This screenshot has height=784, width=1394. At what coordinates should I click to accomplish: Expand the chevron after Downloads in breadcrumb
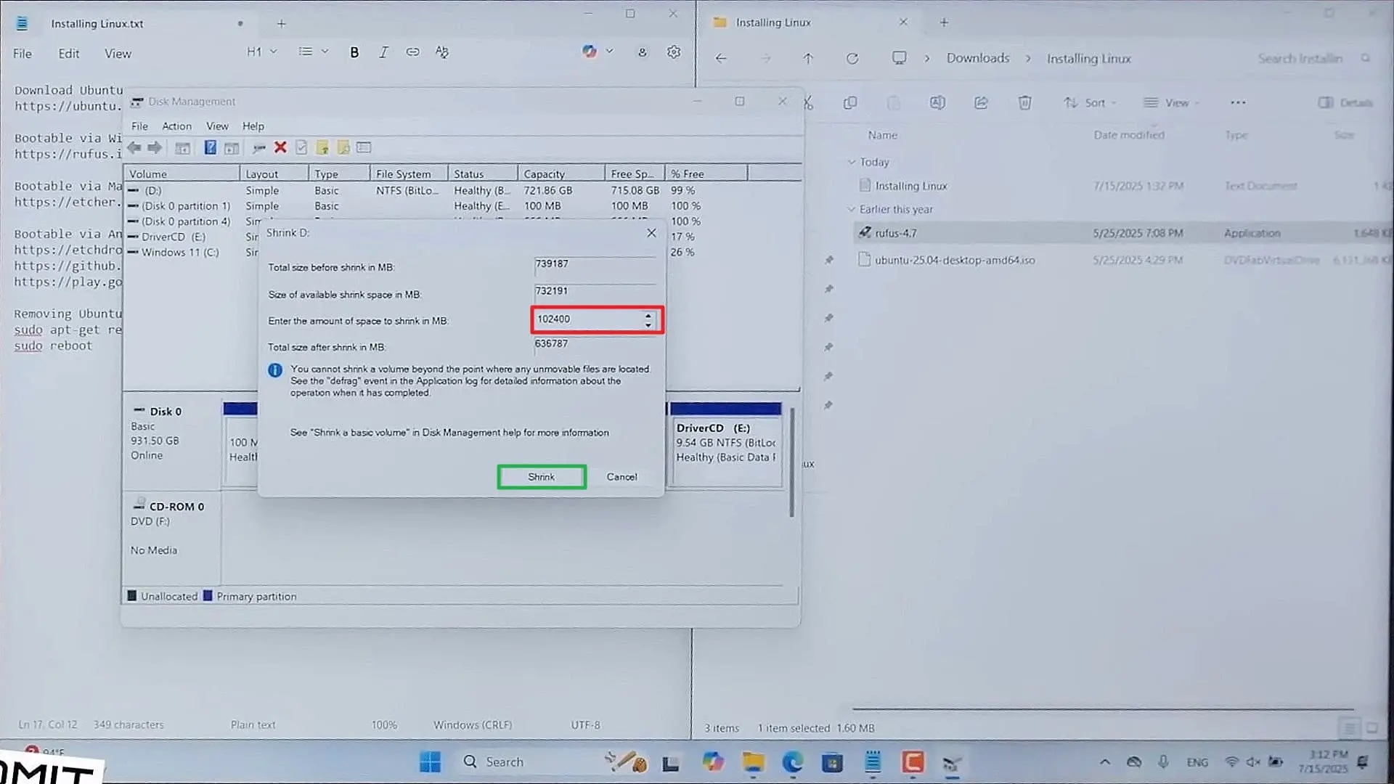(1028, 59)
